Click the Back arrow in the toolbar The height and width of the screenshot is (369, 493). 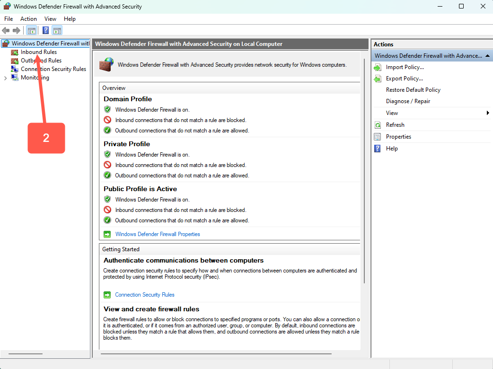click(6, 31)
